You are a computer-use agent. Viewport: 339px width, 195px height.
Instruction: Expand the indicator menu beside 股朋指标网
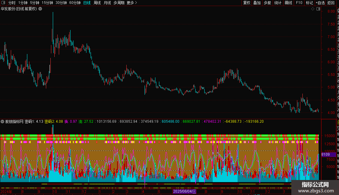2,121
